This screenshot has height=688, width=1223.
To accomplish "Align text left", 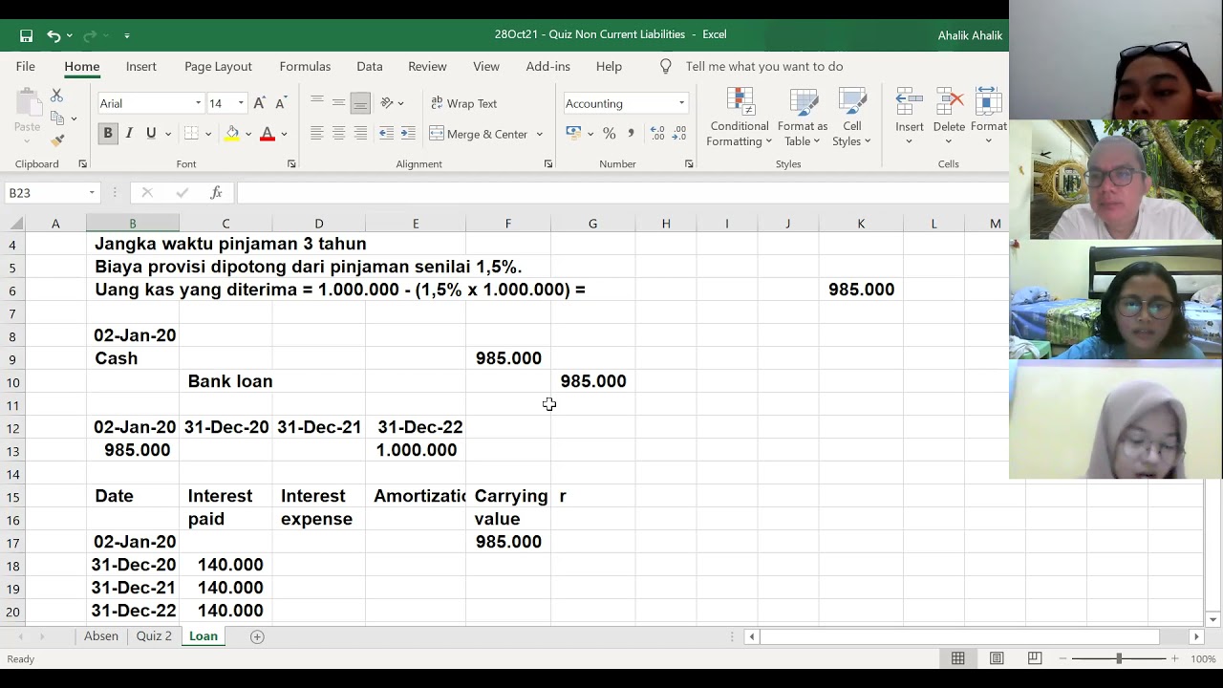I will point(316,134).
